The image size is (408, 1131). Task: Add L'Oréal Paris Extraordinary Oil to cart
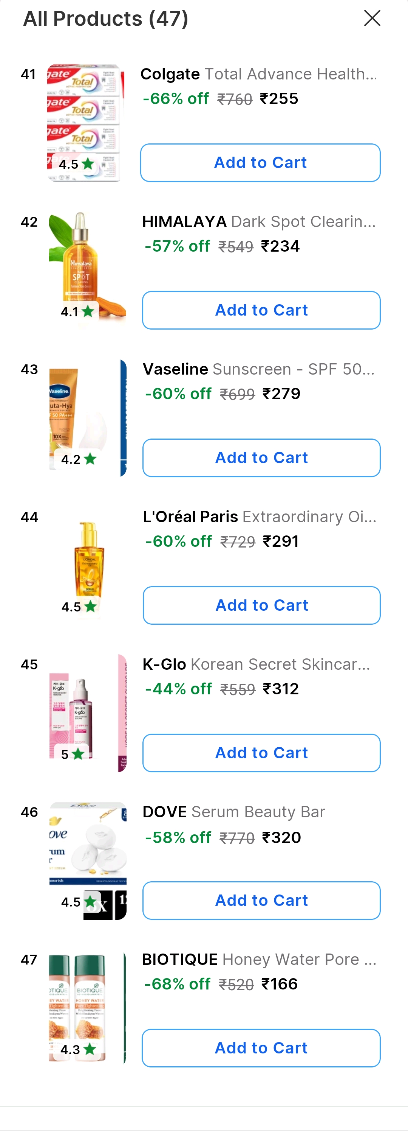262,605
